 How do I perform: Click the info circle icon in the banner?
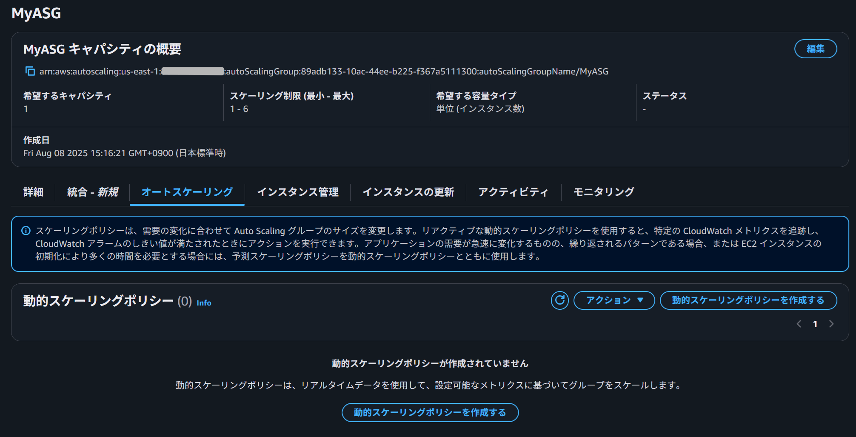click(26, 231)
